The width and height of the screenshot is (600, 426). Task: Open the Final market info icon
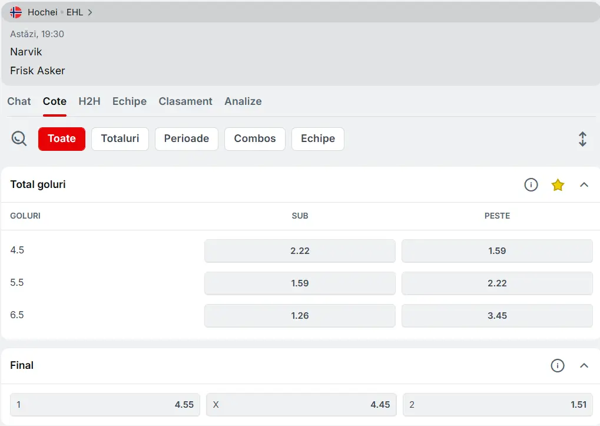[558, 366]
